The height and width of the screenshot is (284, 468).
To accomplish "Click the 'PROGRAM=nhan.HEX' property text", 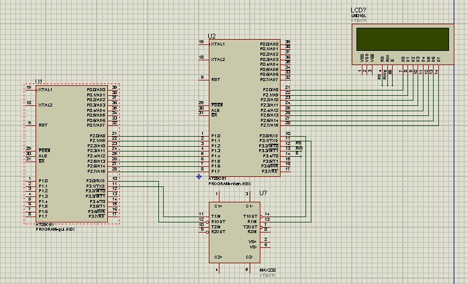I will pos(230,184).
